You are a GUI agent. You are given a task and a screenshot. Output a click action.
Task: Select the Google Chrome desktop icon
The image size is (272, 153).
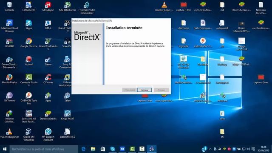(x=29, y=43)
